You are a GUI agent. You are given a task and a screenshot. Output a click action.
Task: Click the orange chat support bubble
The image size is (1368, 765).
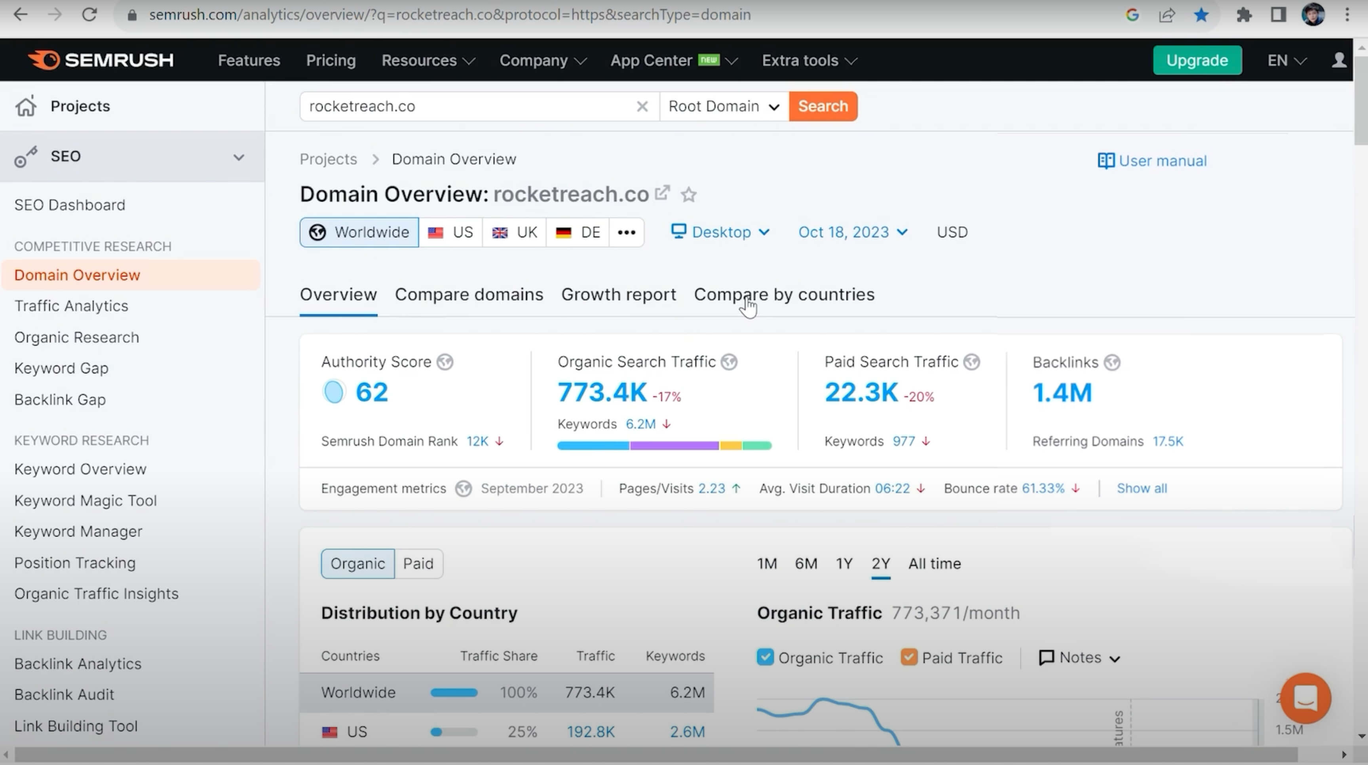point(1305,698)
